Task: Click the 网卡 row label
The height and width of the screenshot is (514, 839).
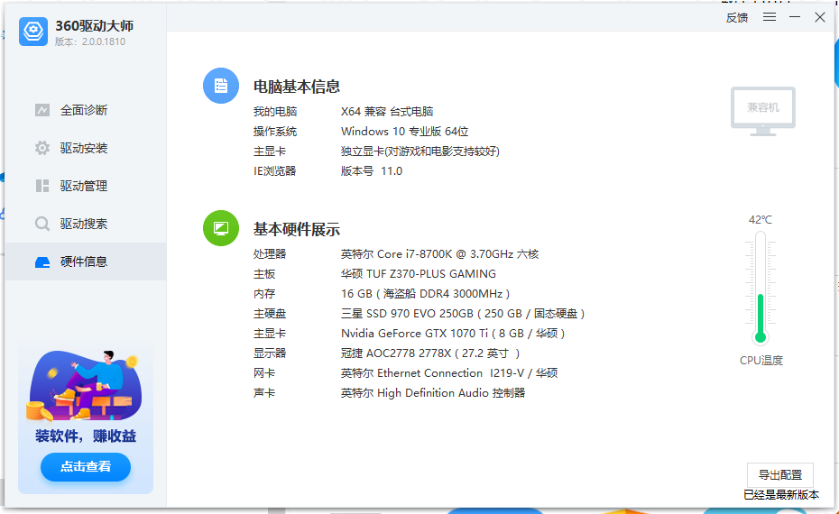Action: coord(264,372)
